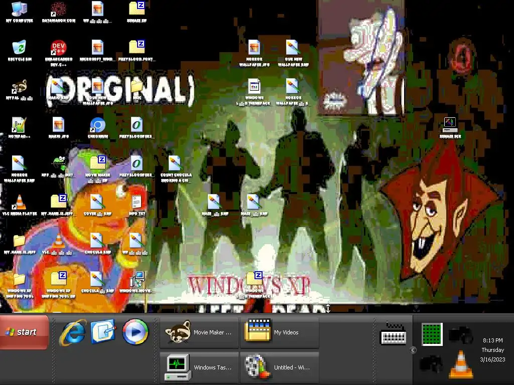Click the green grid CPU tray icon

click(x=432, y=334)
